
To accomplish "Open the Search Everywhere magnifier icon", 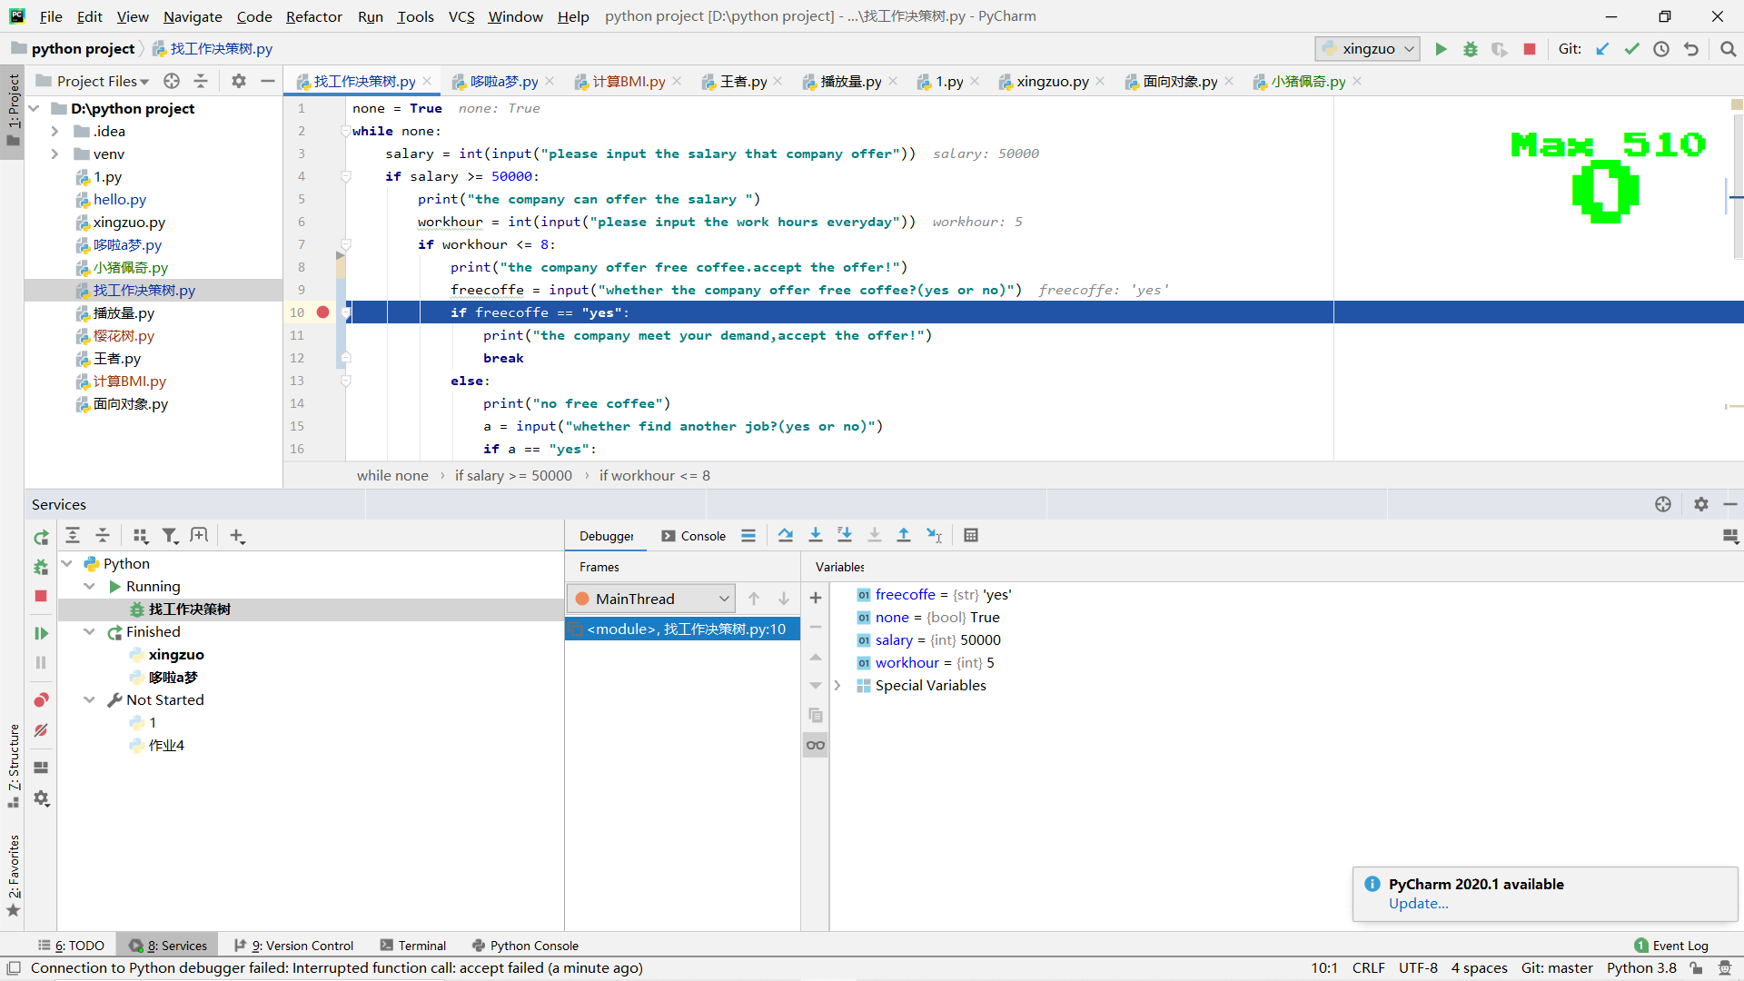I will pos(1728,49).
